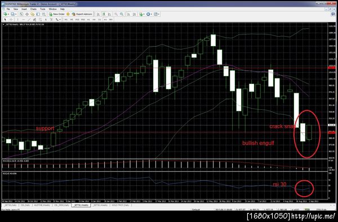Select the M5 timeframe button

coord(72,19)
